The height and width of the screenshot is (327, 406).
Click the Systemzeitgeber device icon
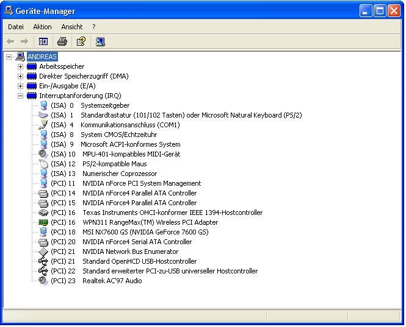point(43,105)
